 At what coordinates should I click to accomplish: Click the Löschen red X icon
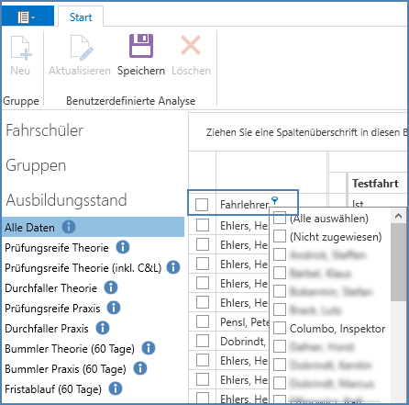[191, 45]
